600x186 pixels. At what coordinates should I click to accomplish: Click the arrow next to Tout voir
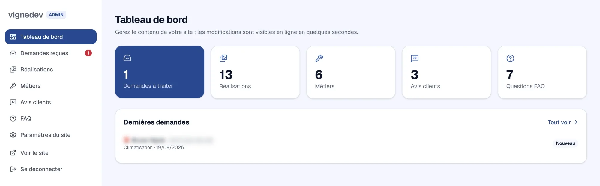coord(575,122)
